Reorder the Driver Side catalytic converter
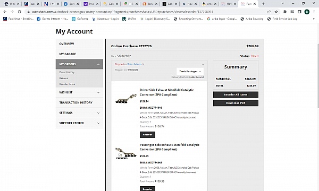 point(147,135)
